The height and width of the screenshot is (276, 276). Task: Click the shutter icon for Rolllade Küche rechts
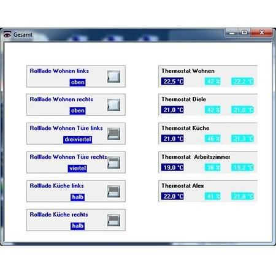pyautogui.click(x=113, y=220)
